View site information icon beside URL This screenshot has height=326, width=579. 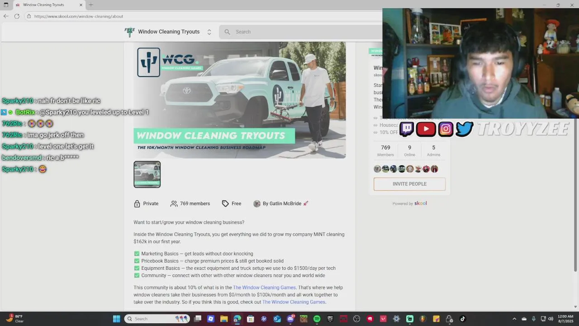coord(29,16)
